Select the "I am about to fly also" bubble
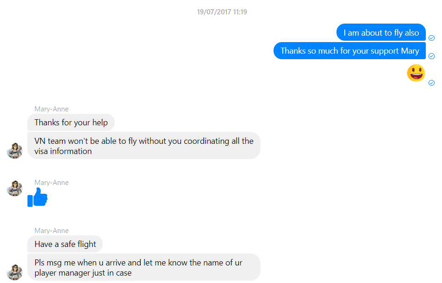This screenshot has height=283, width=442. point(381,33)
